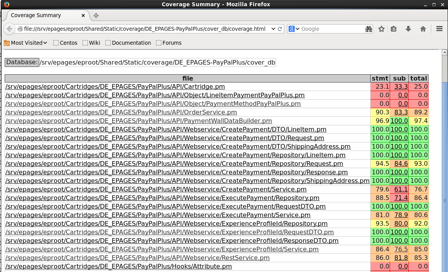Go to the Firefox home page
This screenshot has height=272, width=448.
click(x=423, y=29)
